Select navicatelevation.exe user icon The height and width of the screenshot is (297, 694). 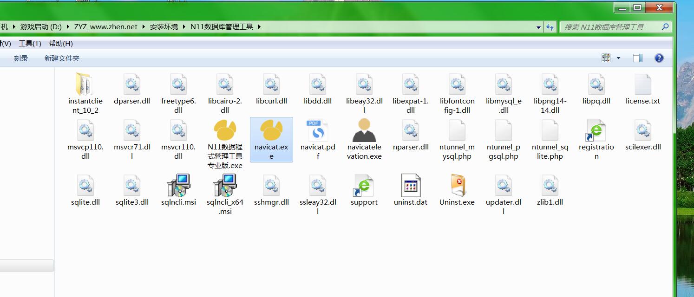point(364,131)
